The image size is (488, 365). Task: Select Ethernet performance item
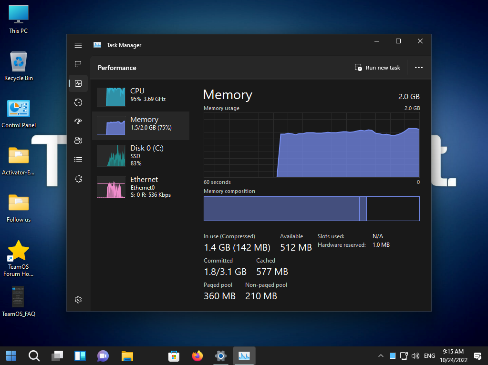[141, 187]
